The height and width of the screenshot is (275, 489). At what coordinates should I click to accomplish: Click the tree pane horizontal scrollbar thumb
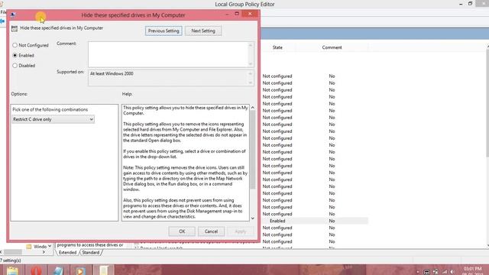click(x=12, y=252)
